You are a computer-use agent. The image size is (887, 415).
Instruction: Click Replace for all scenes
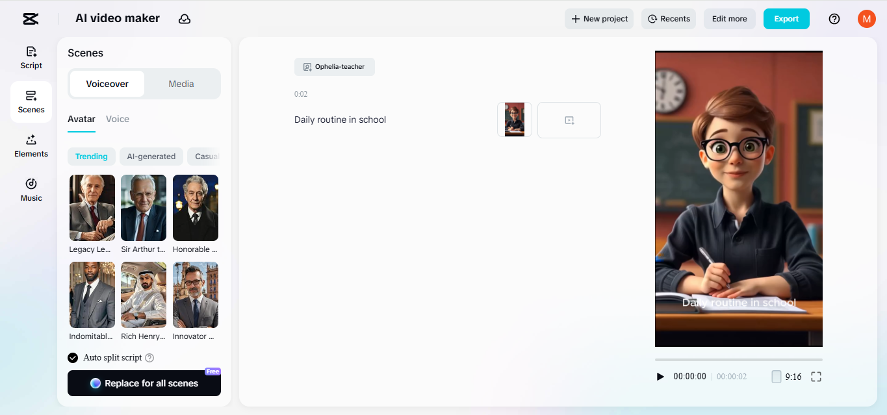(144, 383)
